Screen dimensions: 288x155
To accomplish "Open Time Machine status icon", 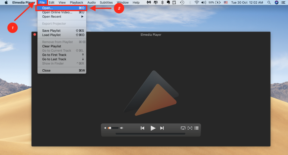I will (182, 2).
